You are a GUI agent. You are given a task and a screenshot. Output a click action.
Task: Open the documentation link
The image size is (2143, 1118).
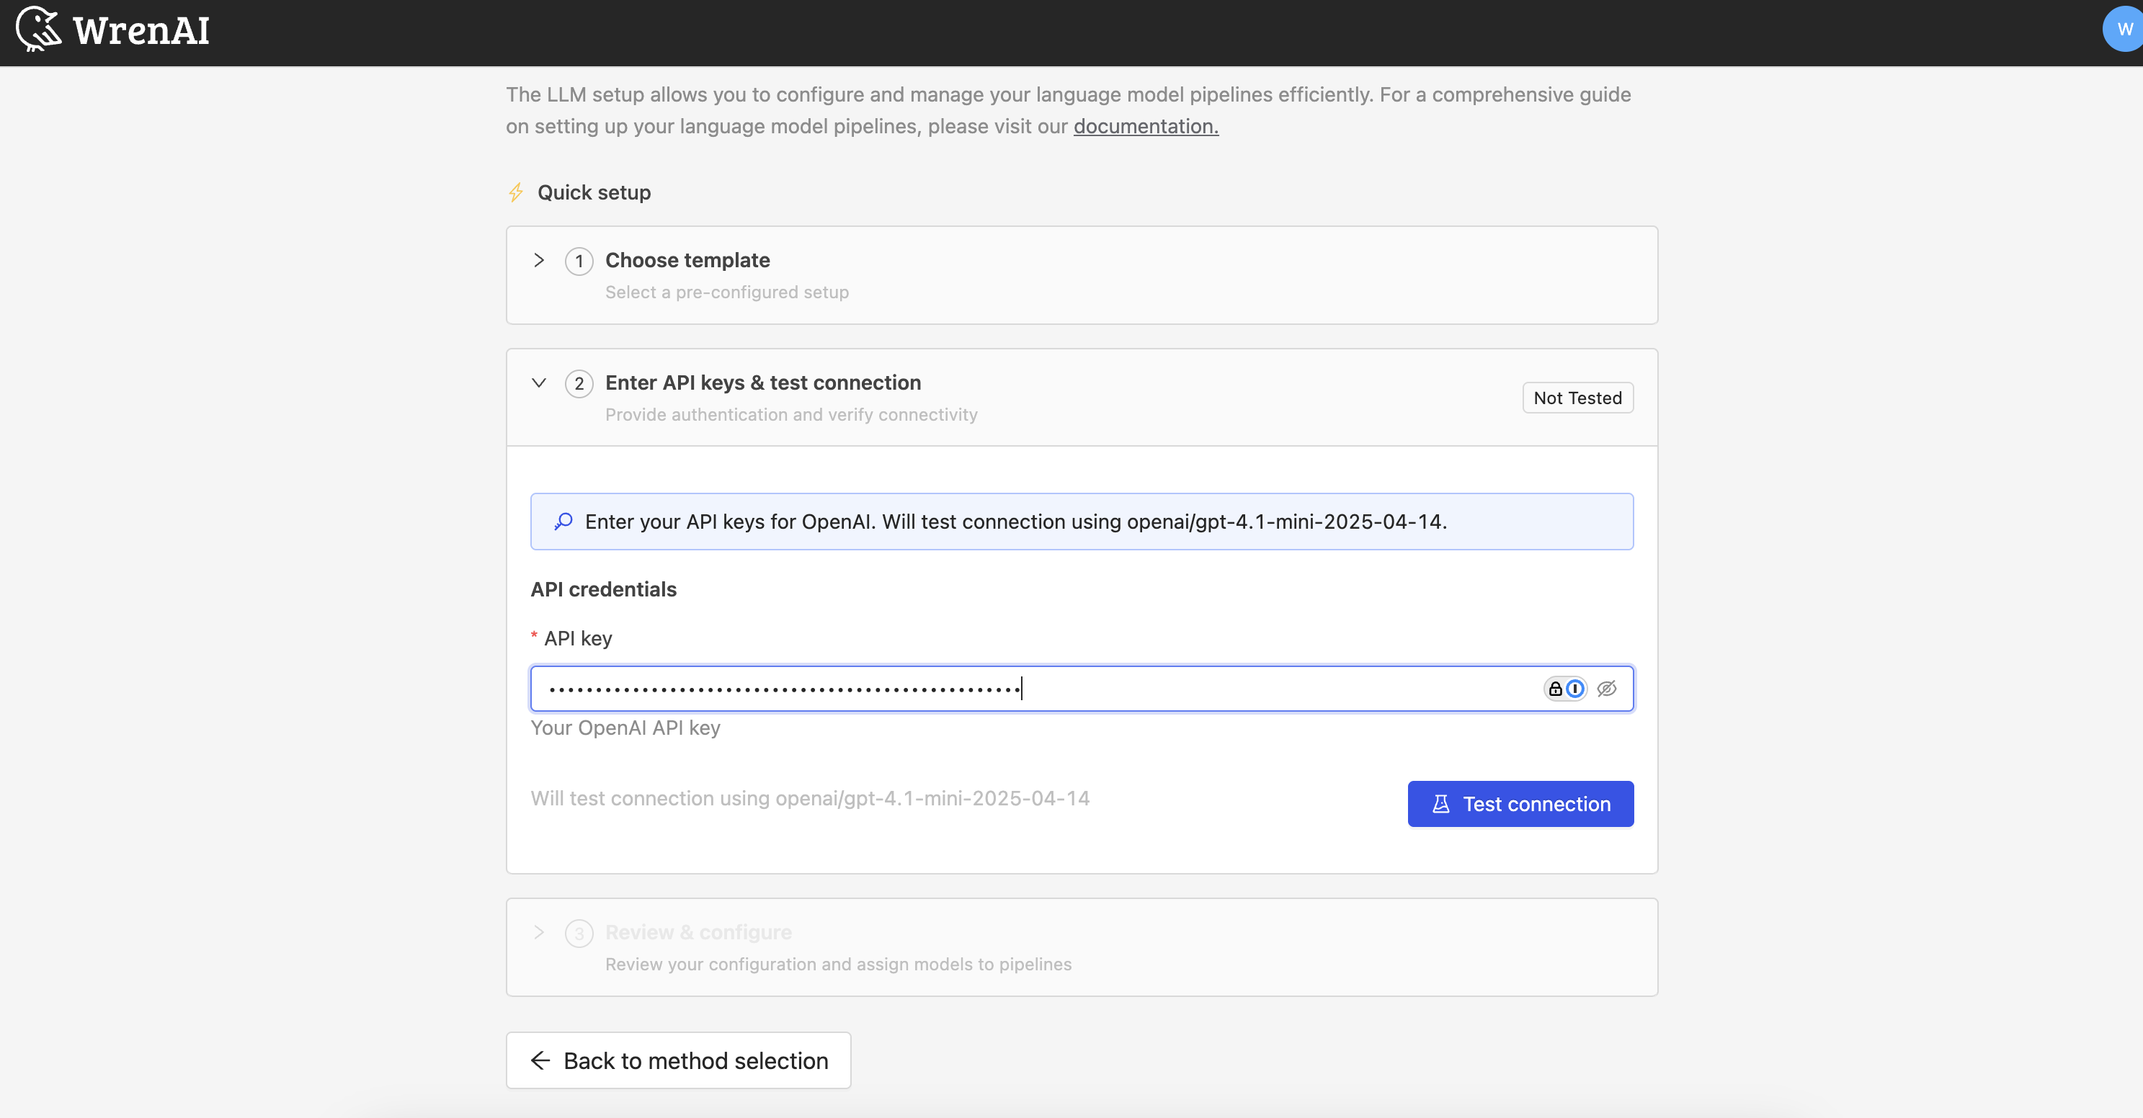pyautogui.click(x=1146, y=127)
